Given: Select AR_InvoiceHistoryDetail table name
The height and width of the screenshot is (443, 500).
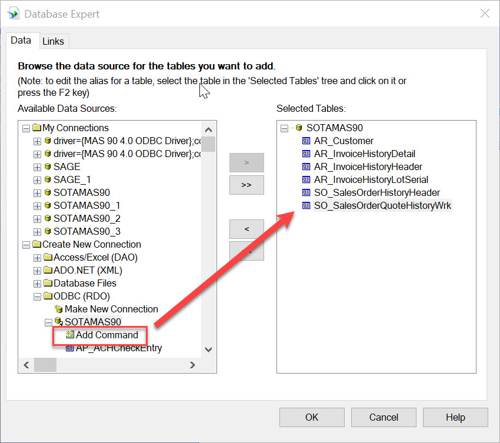Looking at the screenshot, I should point(365,154).
